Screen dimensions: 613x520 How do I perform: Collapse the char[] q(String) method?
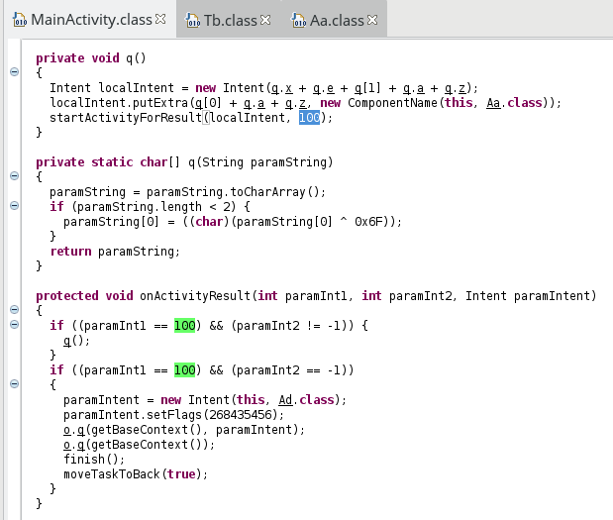coord(15,176)
